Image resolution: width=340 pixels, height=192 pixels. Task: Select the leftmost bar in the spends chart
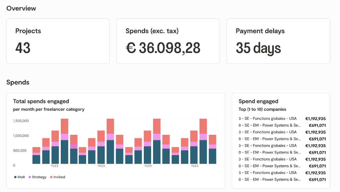36,155
